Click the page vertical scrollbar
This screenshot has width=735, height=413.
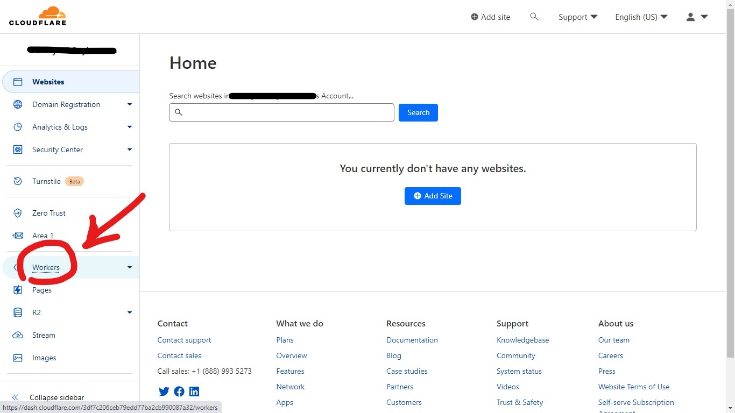(x=730, y=183)
